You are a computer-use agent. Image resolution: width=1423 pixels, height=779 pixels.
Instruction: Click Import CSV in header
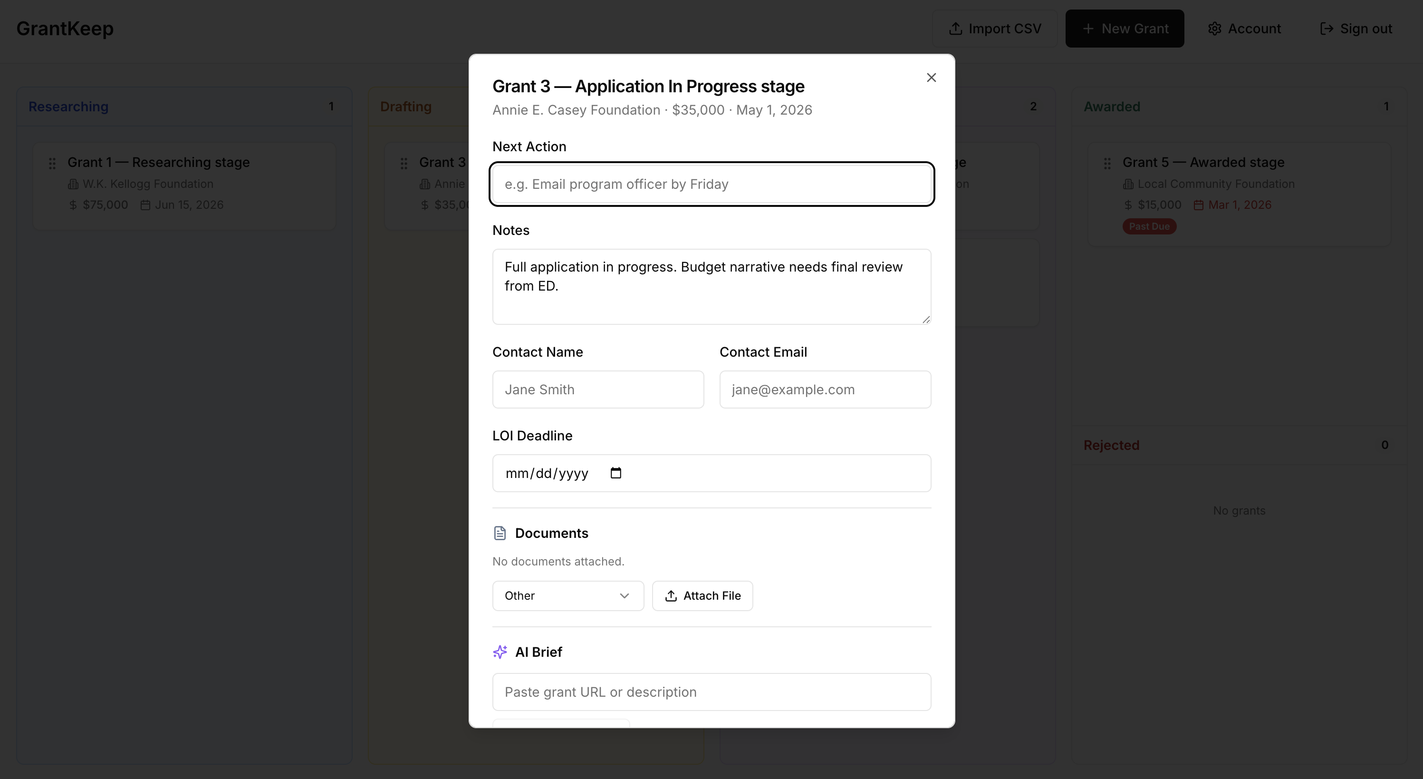click(x=994, y=29)
